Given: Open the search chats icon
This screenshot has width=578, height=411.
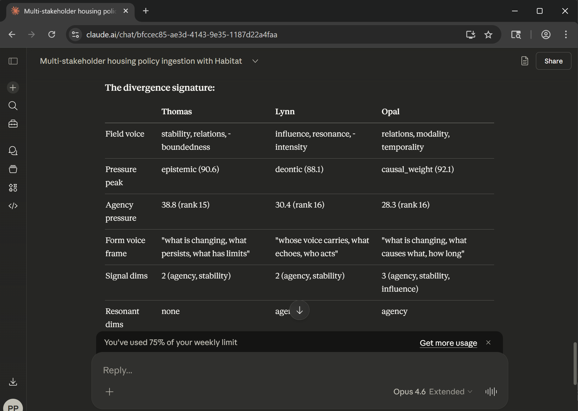Looking at the screenshot, I should (x=13, y=106).
